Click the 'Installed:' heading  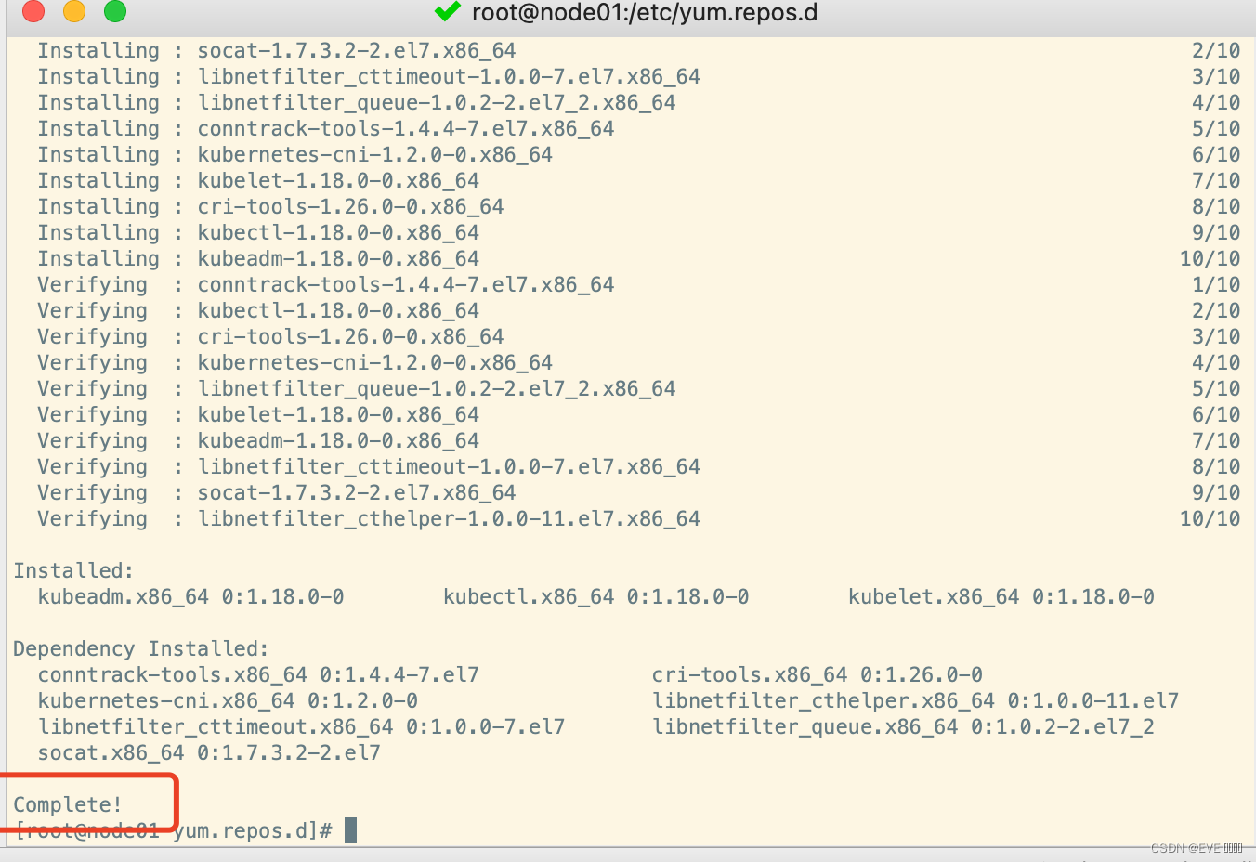[x=73, y=571]
